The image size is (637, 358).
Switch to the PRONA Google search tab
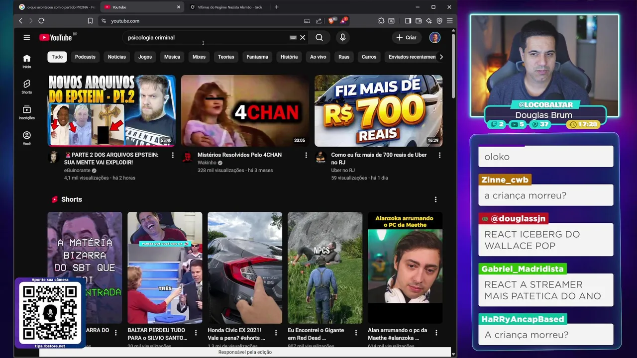[56, 7]
